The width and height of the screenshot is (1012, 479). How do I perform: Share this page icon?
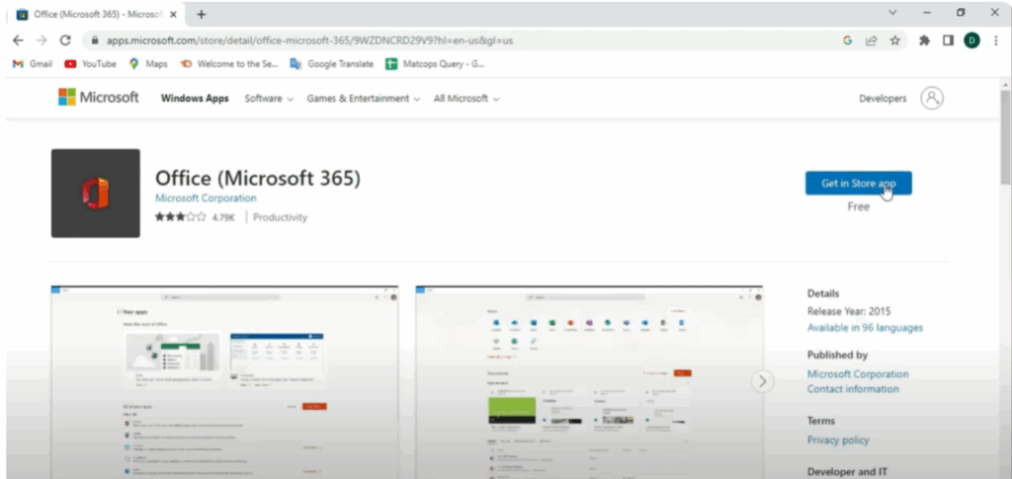coord(872,40)
